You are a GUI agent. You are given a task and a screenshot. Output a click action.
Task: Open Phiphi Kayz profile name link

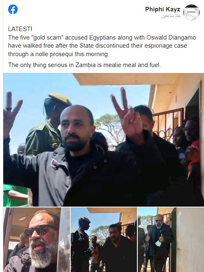click(x=162, y=9)
